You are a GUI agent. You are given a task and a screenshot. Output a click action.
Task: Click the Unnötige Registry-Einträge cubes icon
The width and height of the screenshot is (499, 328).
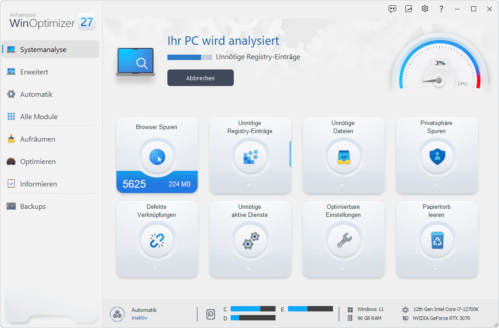250,157
